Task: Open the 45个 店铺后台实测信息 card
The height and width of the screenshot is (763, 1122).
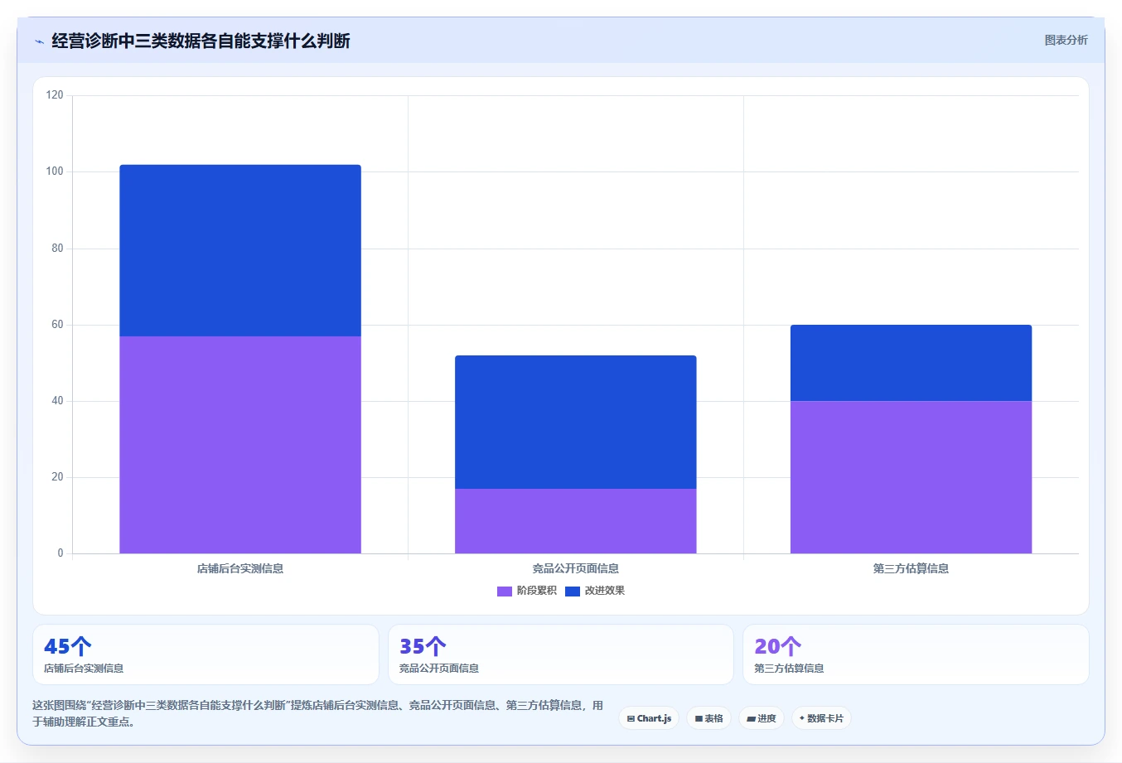Action: (x=206, y=654)
